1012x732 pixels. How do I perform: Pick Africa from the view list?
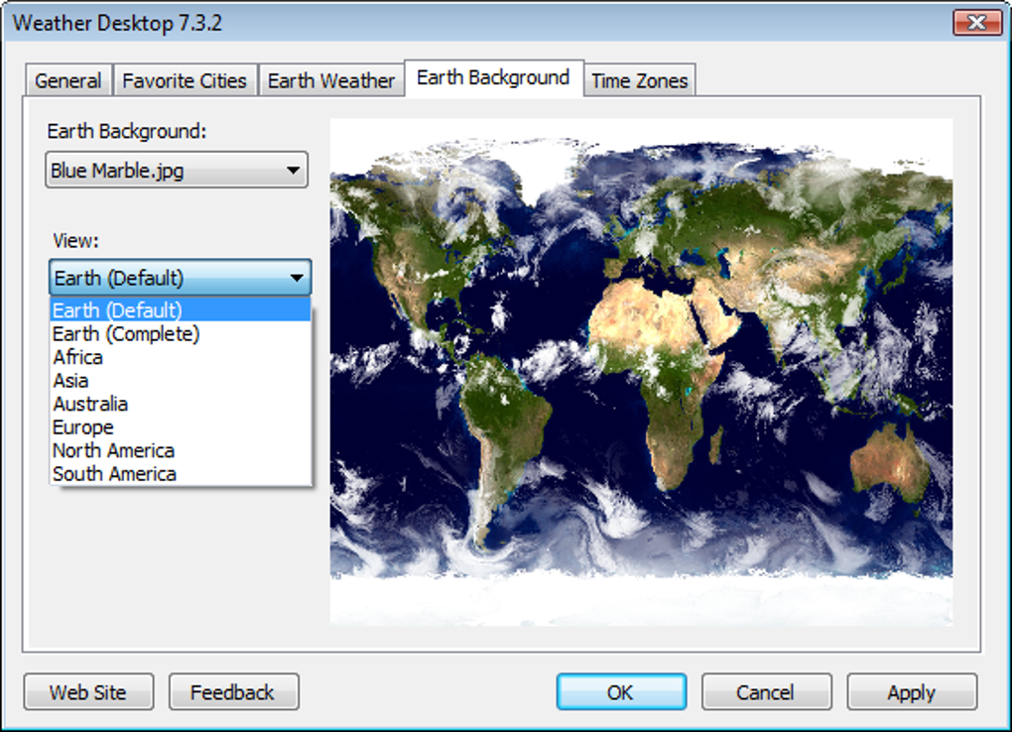click(78, 357)
